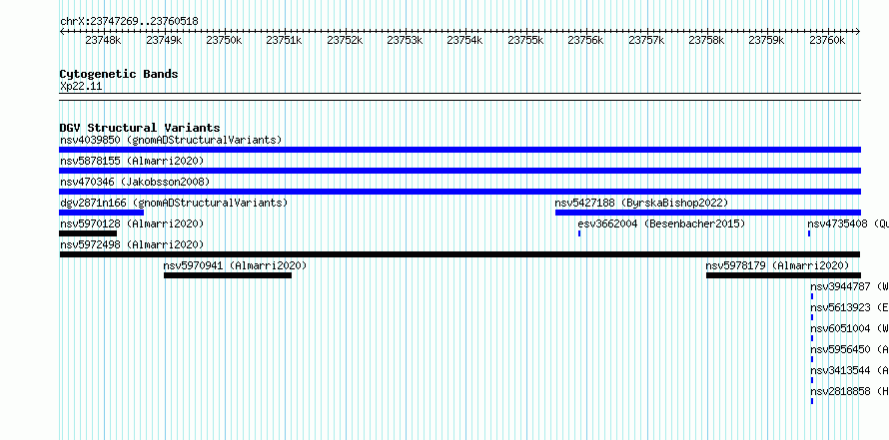
Task: Click the 23755k ruler tick label
Action: (525, 40)
